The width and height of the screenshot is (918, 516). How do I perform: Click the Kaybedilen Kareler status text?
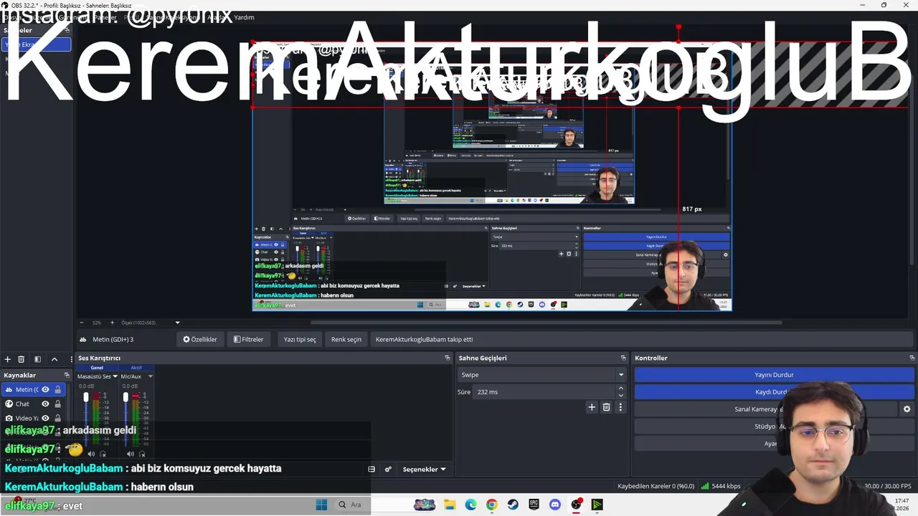click(x=656, y=486)
